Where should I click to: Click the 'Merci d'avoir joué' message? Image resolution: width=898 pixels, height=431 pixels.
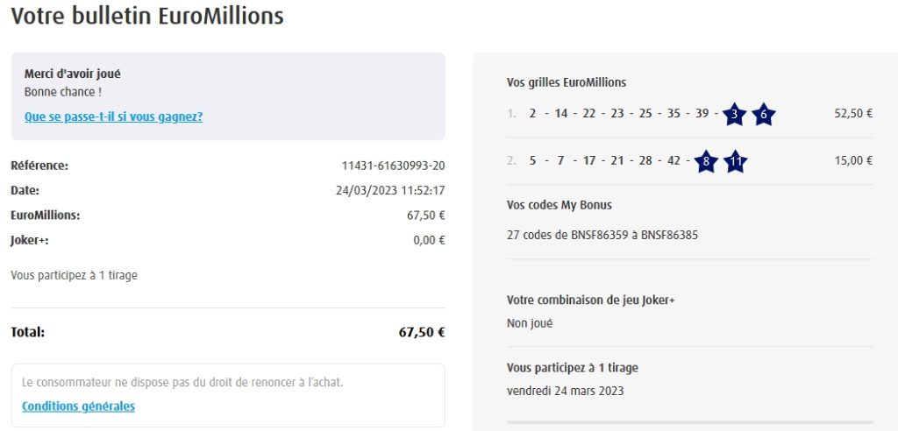[x=72, y=74]
